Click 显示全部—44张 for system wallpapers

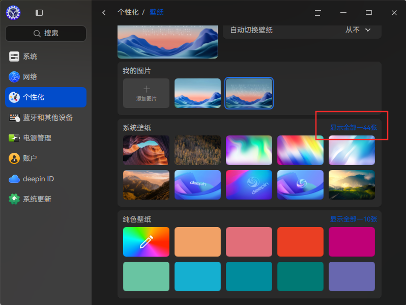[354, 127]
